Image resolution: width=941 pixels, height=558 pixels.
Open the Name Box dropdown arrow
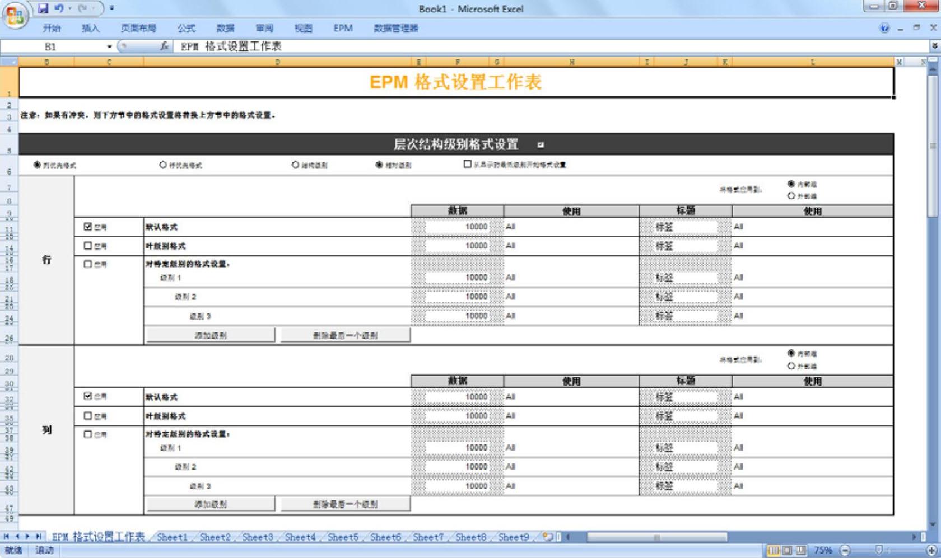click(x=109, y=46)
